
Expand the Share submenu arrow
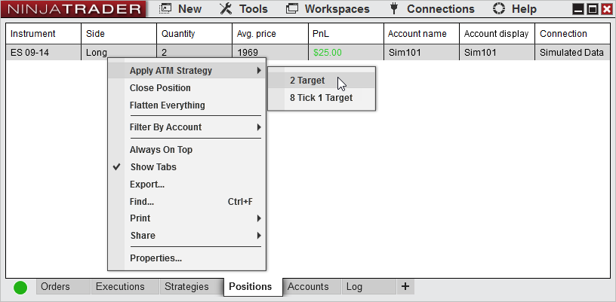pos(258,236)
